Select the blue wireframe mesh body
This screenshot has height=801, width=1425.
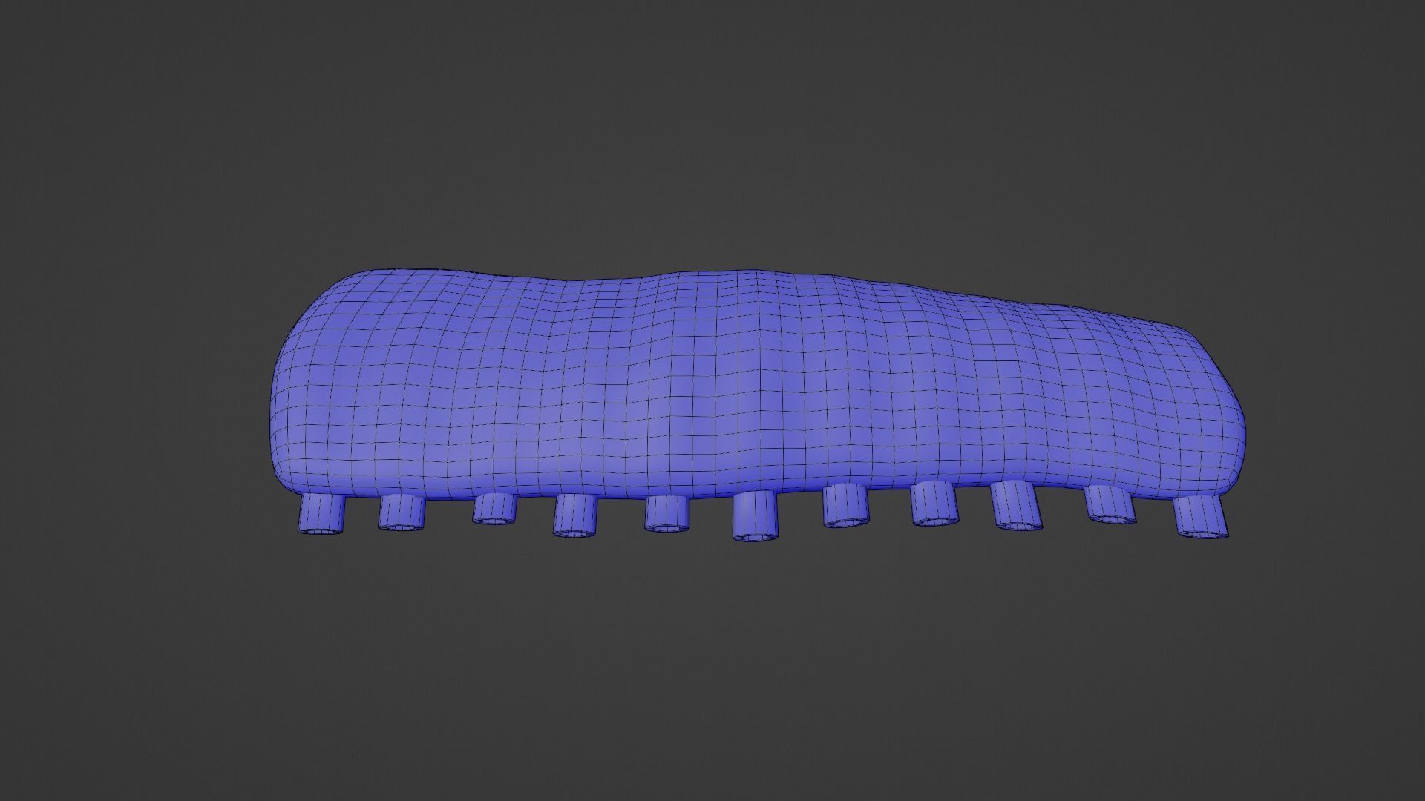pyautogui.click(x=757, y=386)
